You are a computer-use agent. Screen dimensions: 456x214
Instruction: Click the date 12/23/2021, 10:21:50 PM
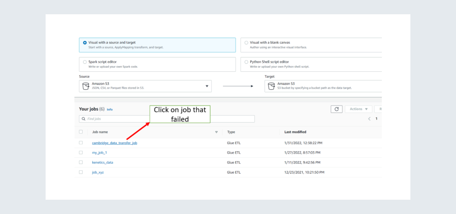tap(304, 172)
